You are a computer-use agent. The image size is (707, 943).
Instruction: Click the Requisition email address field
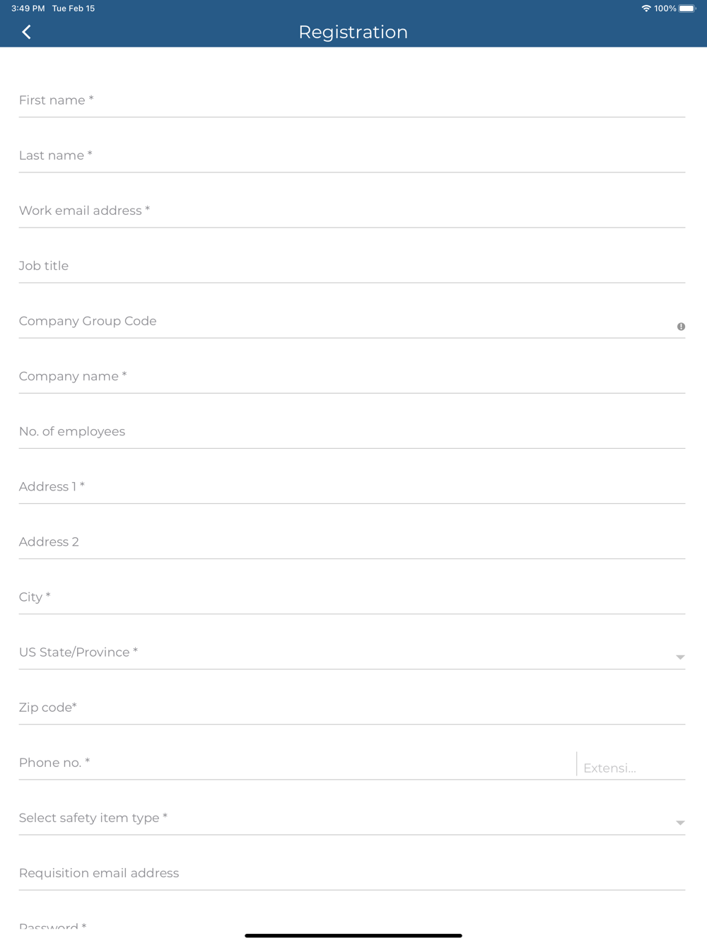tap(351, 873)
